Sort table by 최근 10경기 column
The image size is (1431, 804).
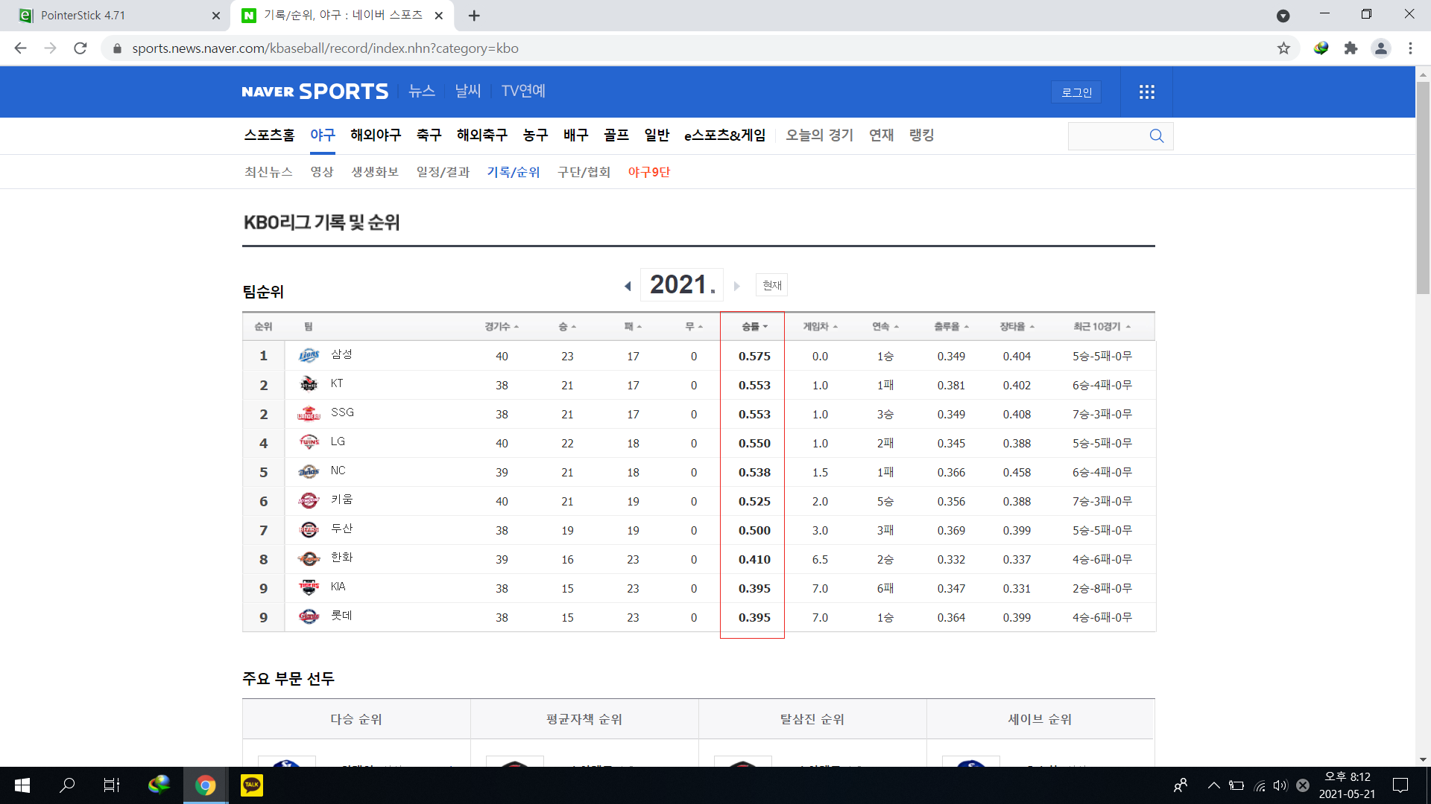pos(1102,327)
